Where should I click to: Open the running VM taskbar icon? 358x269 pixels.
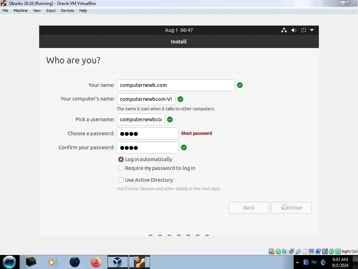click(x=139, y=262)
